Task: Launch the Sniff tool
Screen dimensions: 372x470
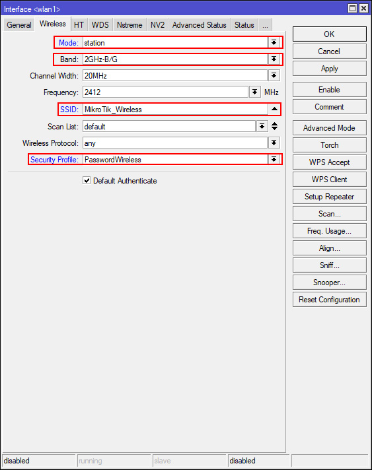Action: [x=330, y=265]
